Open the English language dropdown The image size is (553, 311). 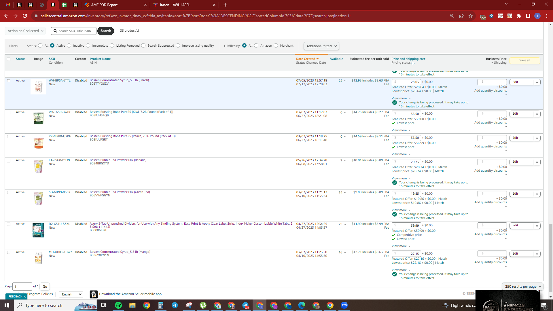pyautogui.click(x=71, y=294)
